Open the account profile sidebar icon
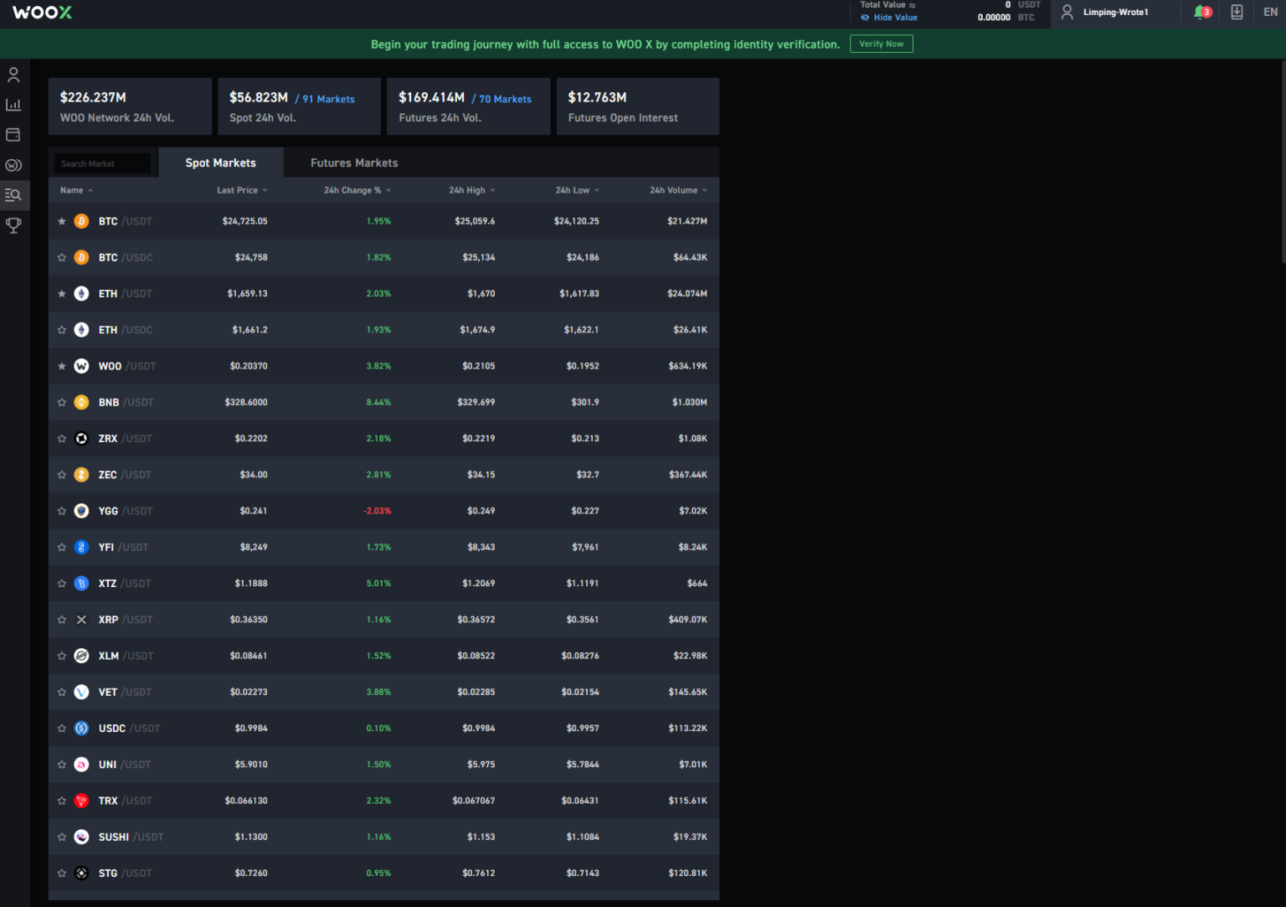The width and height of the screenshot is (1286, 907). [13, 75]
